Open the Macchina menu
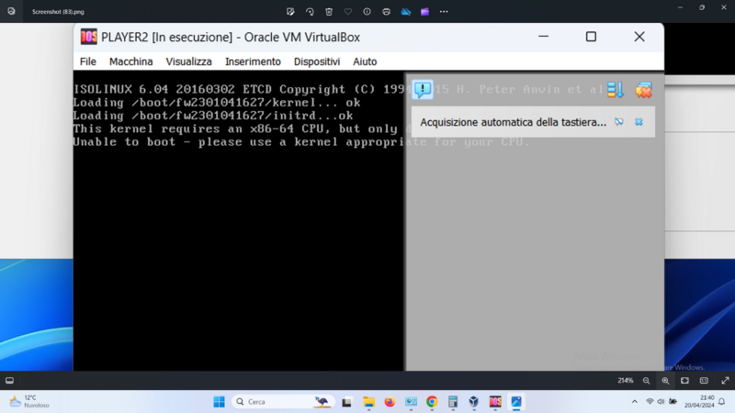This screenshot has height=413, width=735. coord(130,61)
